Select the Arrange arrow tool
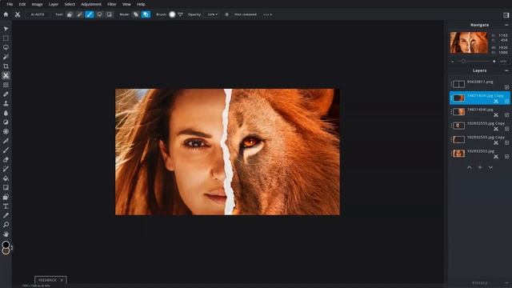Image resolution: width=512 pixels, height=288 pixels. 6,29
